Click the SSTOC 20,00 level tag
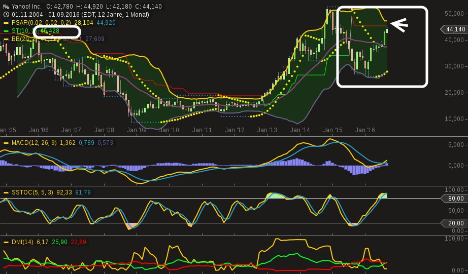Image resolution: width=468 pixels, height=274 pixels. click(x=454, y=223)
